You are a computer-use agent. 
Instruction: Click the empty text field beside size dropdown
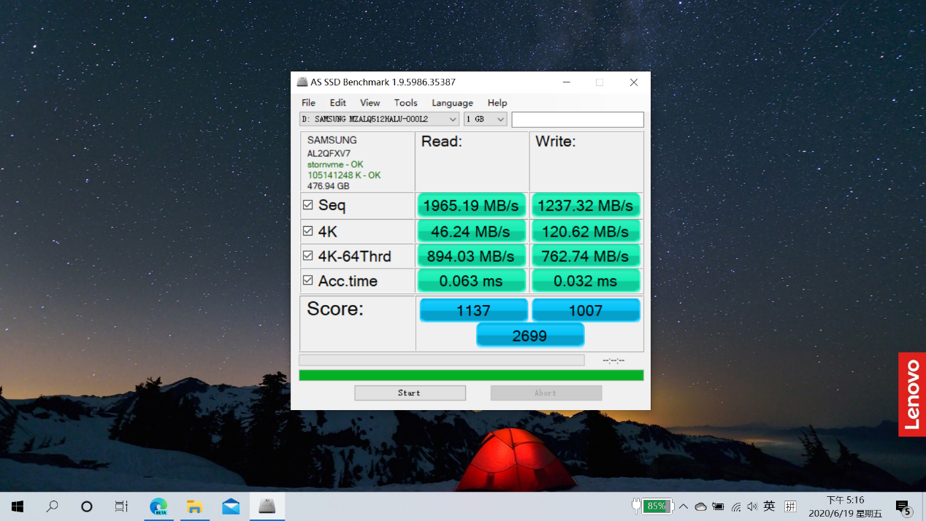tap(578, 119)
